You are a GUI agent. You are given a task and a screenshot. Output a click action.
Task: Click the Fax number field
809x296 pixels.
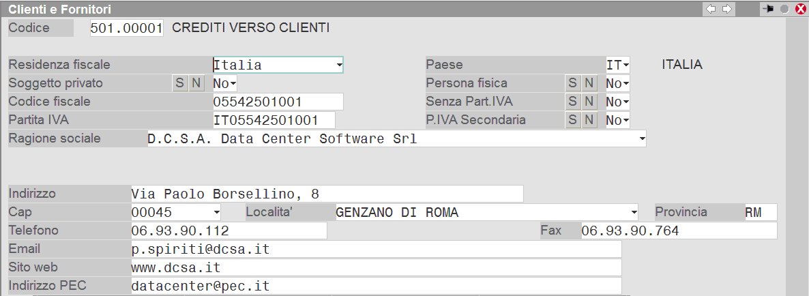pyautogui.click(x=678, y=231)
